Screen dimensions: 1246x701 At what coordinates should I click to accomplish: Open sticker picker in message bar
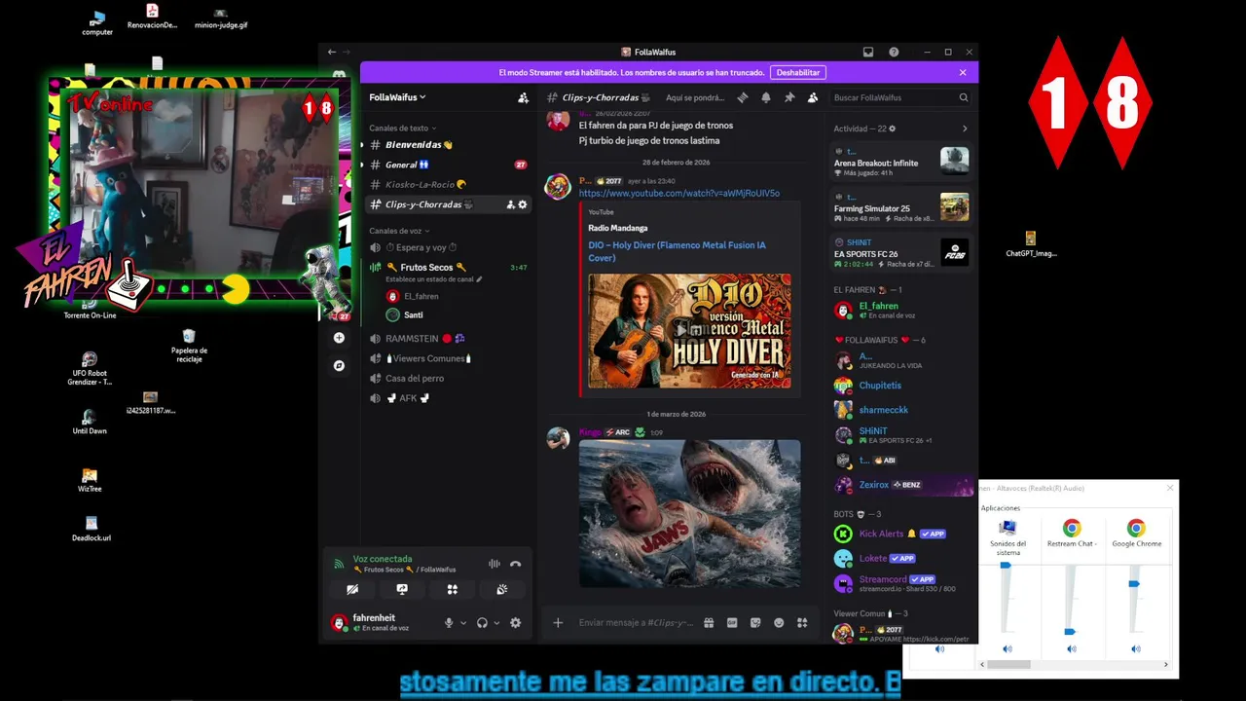(x=755, y=623)
